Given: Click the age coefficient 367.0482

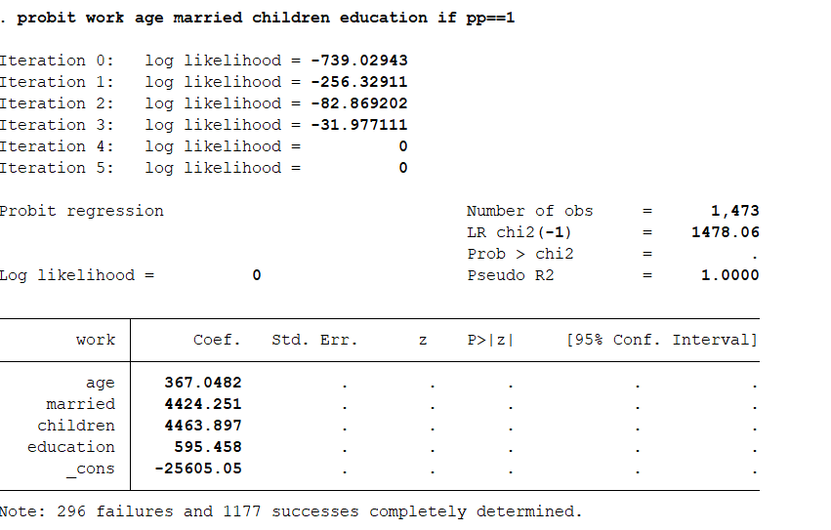Looking at the screenshot, I should coord(202,383).
